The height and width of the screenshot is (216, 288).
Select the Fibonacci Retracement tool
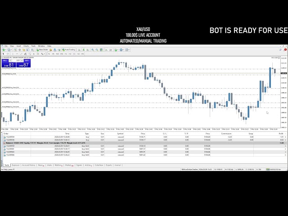point(30,54)
